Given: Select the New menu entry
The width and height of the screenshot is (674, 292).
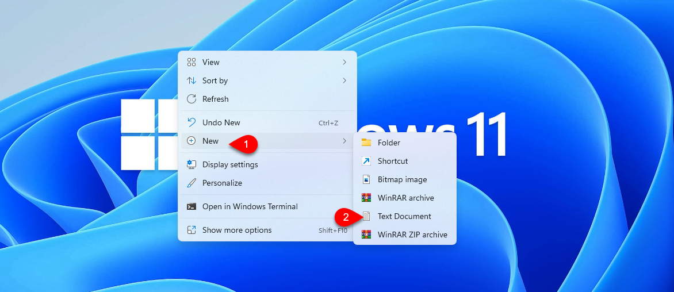Looking at the screenshot, I should (x=267, y=141).
